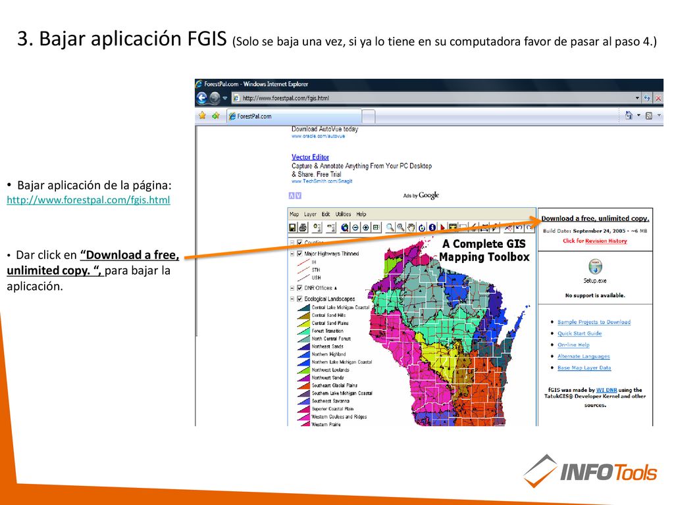Collapse the DNR Offices layer node

click(292, 288)
